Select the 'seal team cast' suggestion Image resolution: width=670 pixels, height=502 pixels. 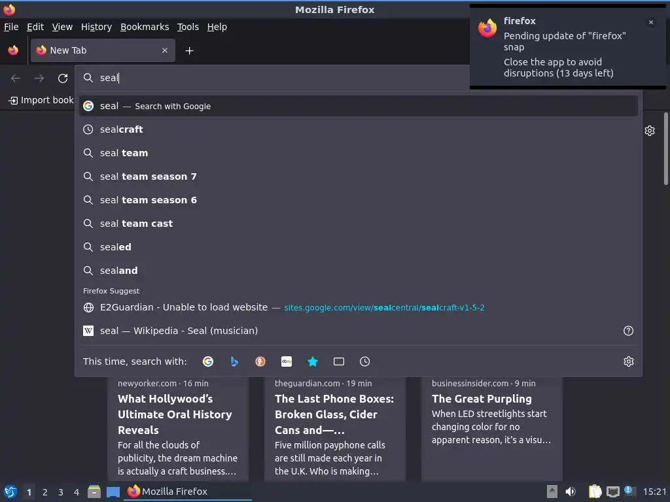point(358,224)
